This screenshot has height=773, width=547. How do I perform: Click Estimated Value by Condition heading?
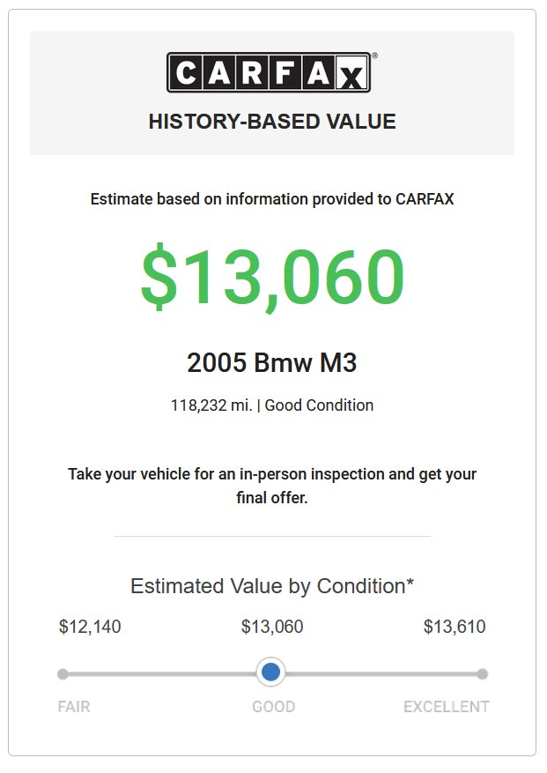(x=272, y=586)
